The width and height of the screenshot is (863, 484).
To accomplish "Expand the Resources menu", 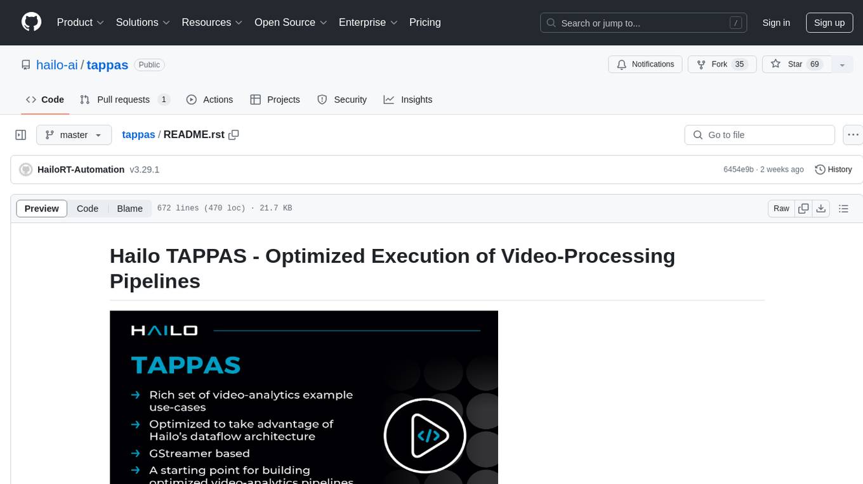I will point(212,22).
